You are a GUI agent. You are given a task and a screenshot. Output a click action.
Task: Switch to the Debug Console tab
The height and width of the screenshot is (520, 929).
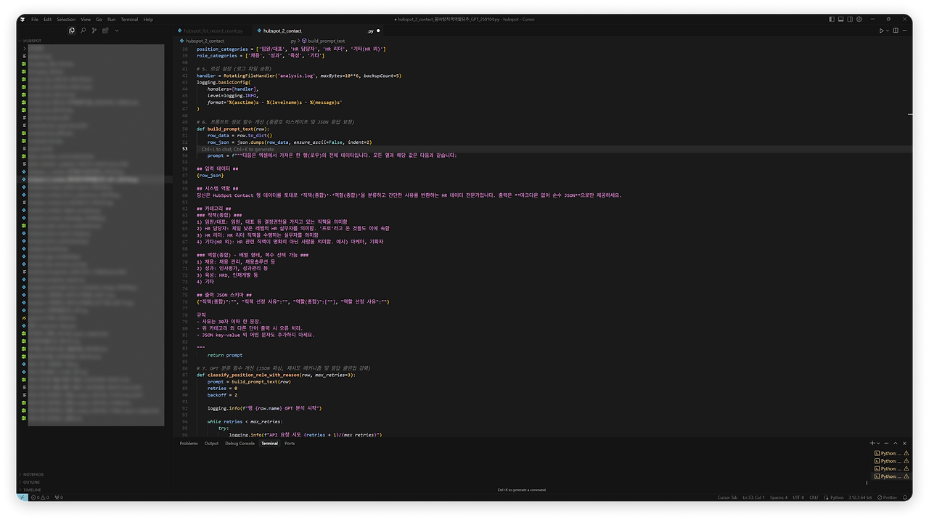[240, 443]
